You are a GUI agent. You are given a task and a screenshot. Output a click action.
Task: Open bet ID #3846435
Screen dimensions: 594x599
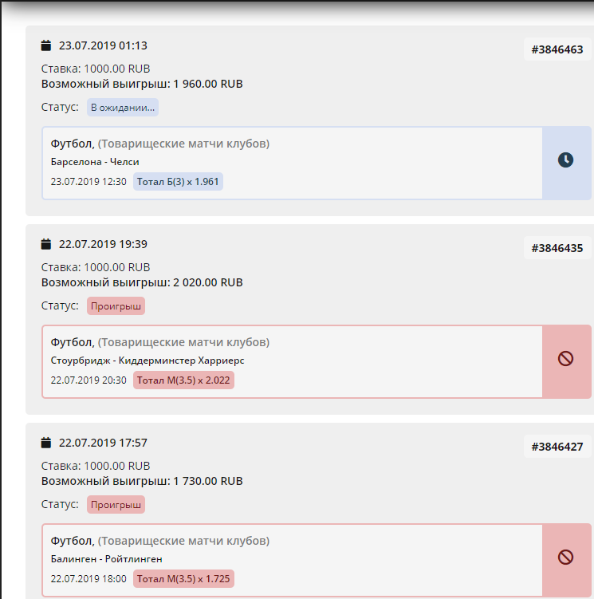(557, 248)
